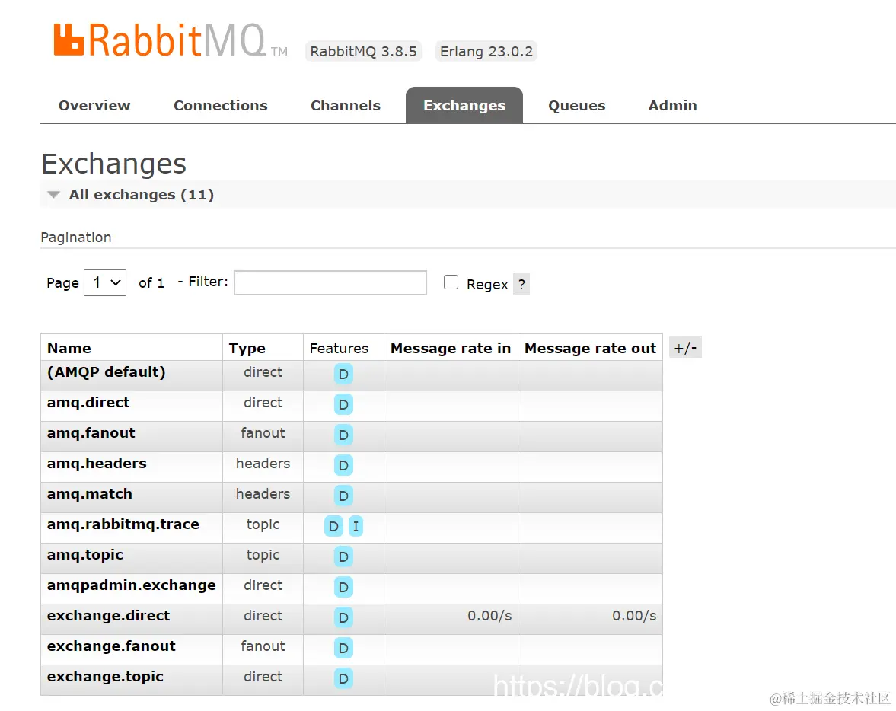Click the RabbitMQ logo
This screenshot has height=711, width=896.
click(171, 40)
